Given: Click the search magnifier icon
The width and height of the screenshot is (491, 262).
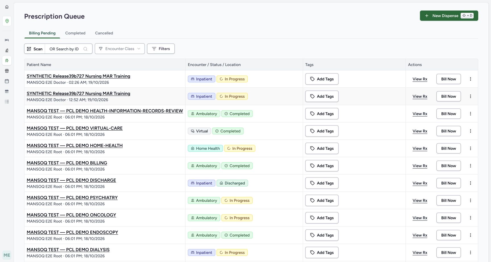Looking at the screenshot, I should (x=85, y=49).
